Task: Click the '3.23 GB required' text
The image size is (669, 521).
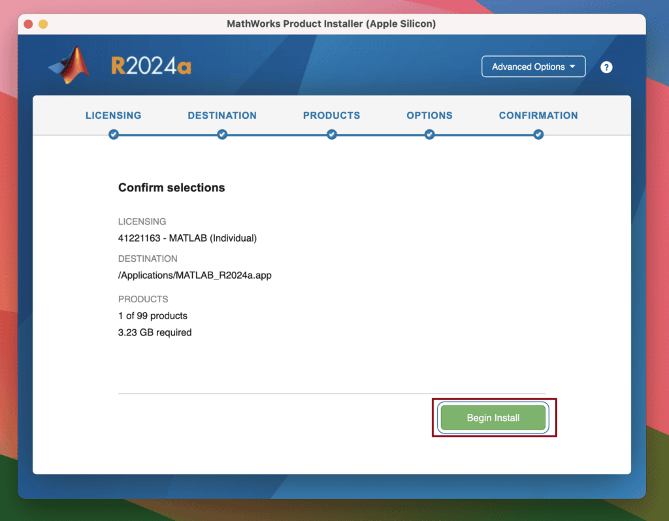Action: (155, 332)
